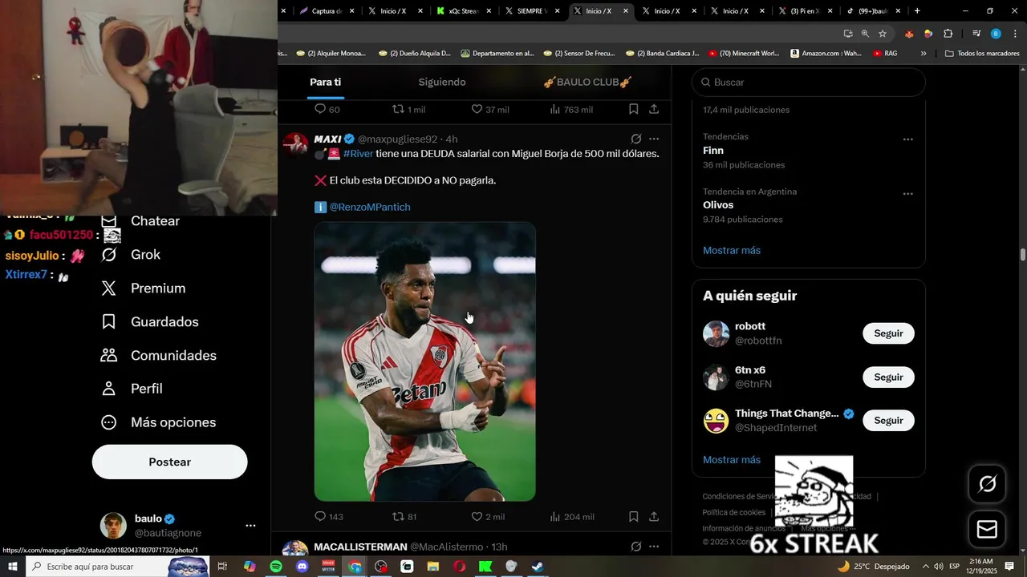Share MAXI's Miguel Borja post
The width and height of the screenshot is (1027, 577).
(654, 516)
